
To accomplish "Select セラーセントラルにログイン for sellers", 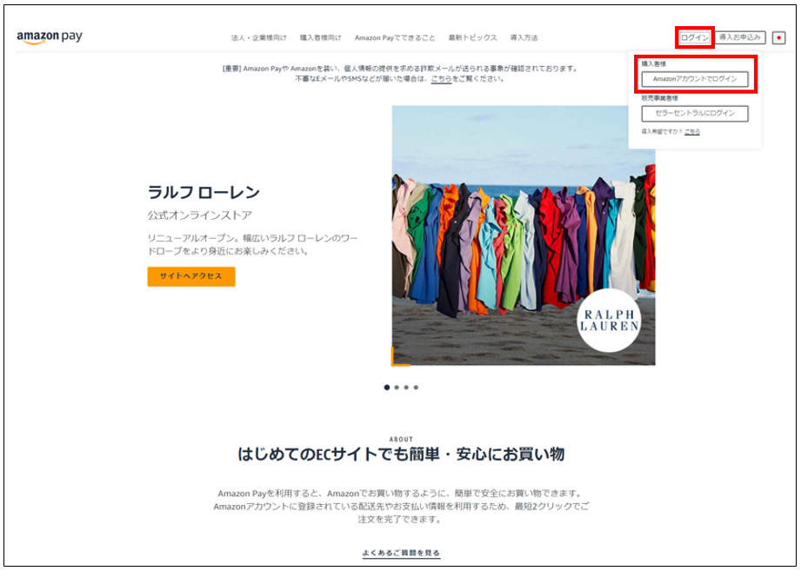I will pyautogui.click(x=696, y=113).
